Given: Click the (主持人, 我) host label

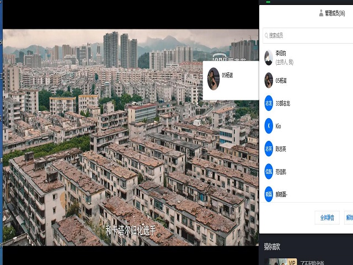Looking at the screenshot, I should click(x=285, y=62).
